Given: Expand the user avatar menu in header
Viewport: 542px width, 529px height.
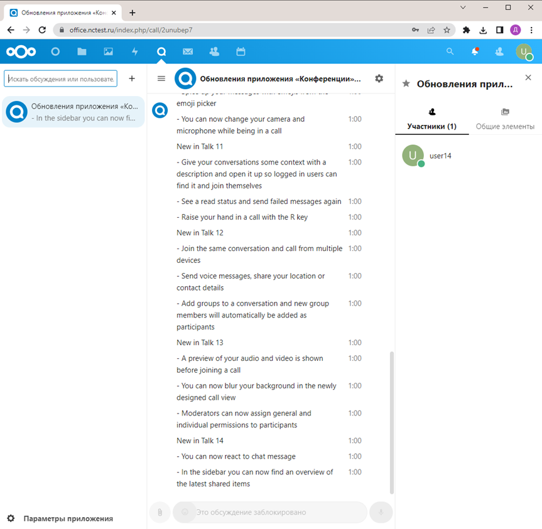Looking at the screenshot, I should tap(523, 52).
